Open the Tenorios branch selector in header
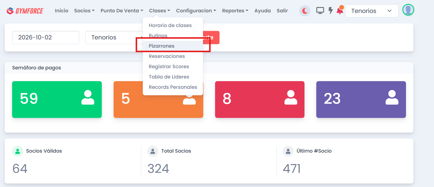This screenshot has width=434, height=187. coord(372,11)
